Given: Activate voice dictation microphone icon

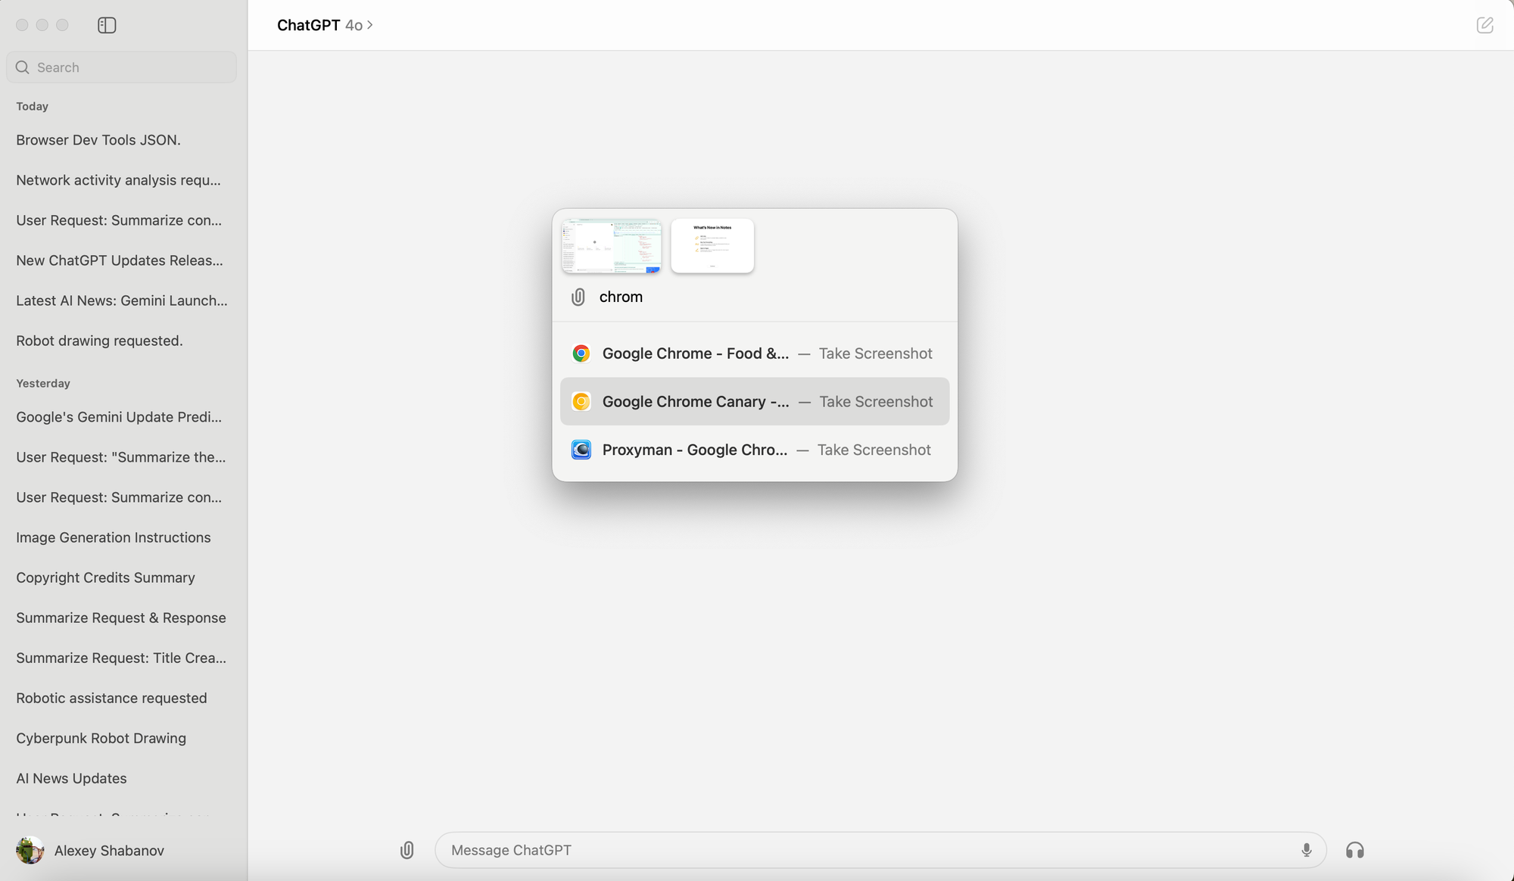Looking at the screenshot, I should tap(1306, 850).
